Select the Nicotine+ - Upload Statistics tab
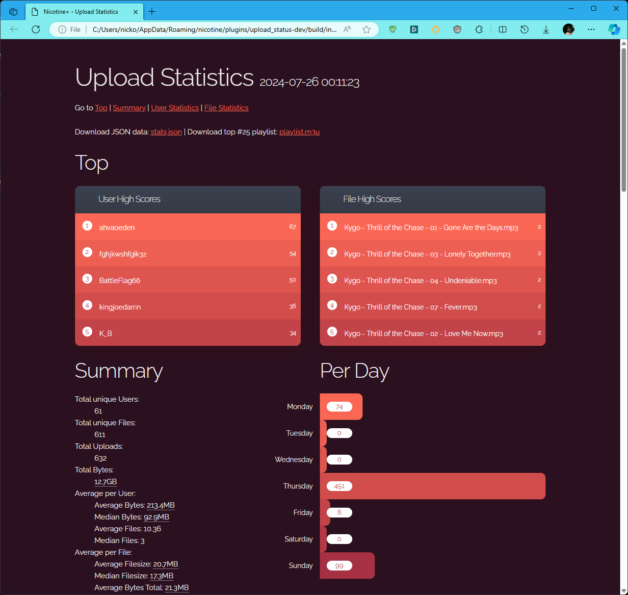This screenshot has height=595, width=628. (x=83, y=12)
